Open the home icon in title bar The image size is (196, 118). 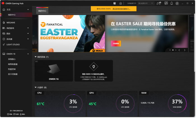pyautogui.click(x=120, y=3)
